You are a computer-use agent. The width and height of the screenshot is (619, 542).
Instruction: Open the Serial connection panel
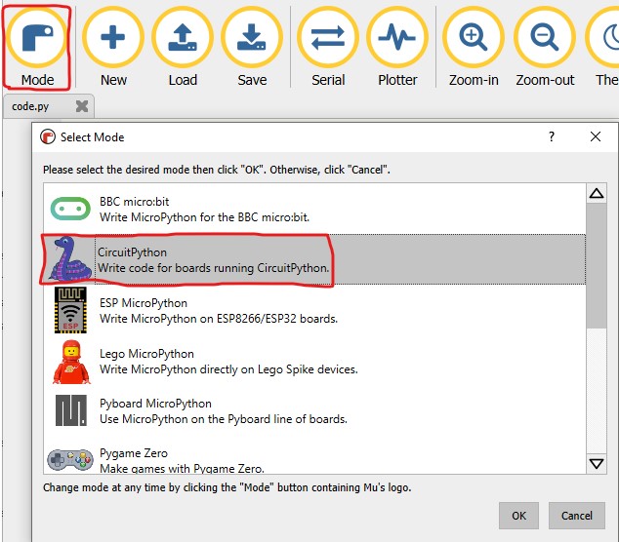[328, 46]
